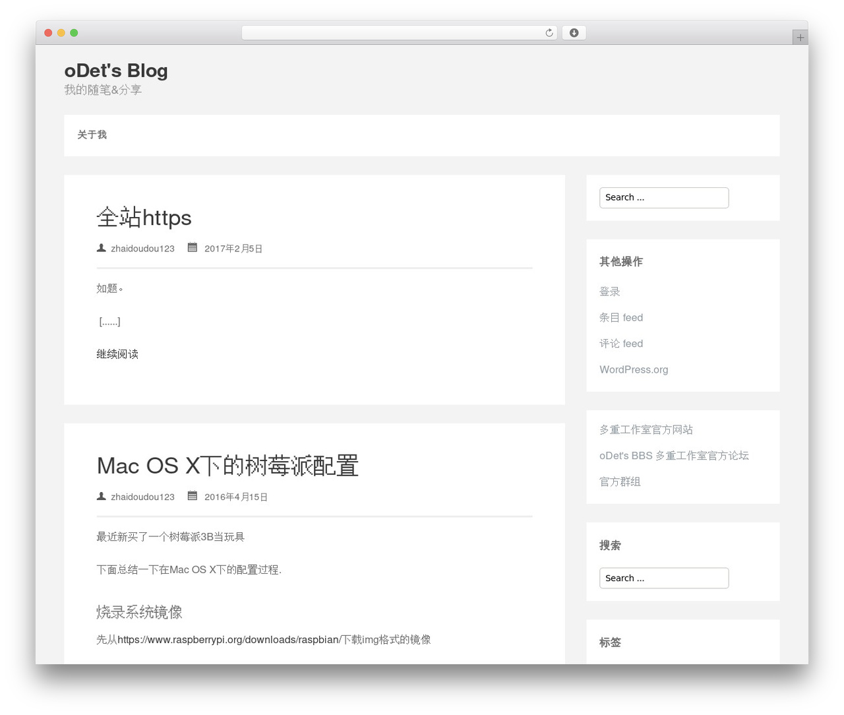Add a new browser tab

pyautogui.click(x=800, y=38)
